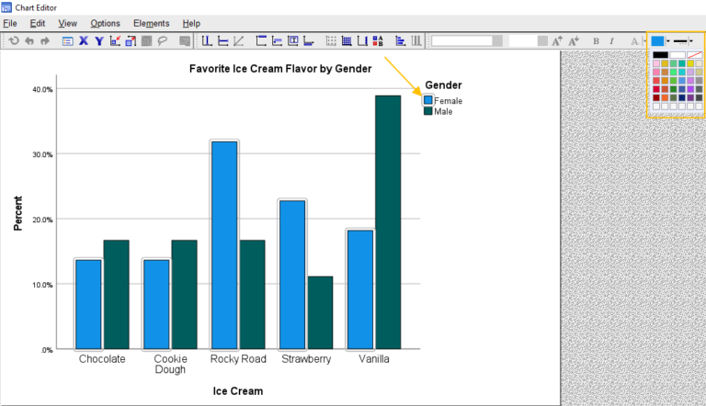Viewport: 706px width, 406px height.
Task: Select the blue Y axis icon
Action: (x=98, y=40)
